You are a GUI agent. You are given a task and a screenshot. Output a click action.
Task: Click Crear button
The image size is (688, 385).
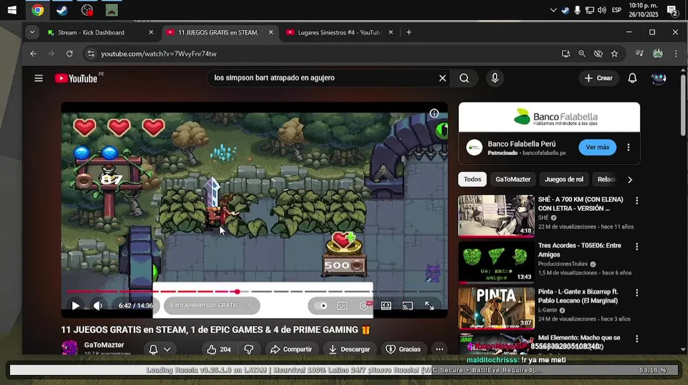point(599,78)
